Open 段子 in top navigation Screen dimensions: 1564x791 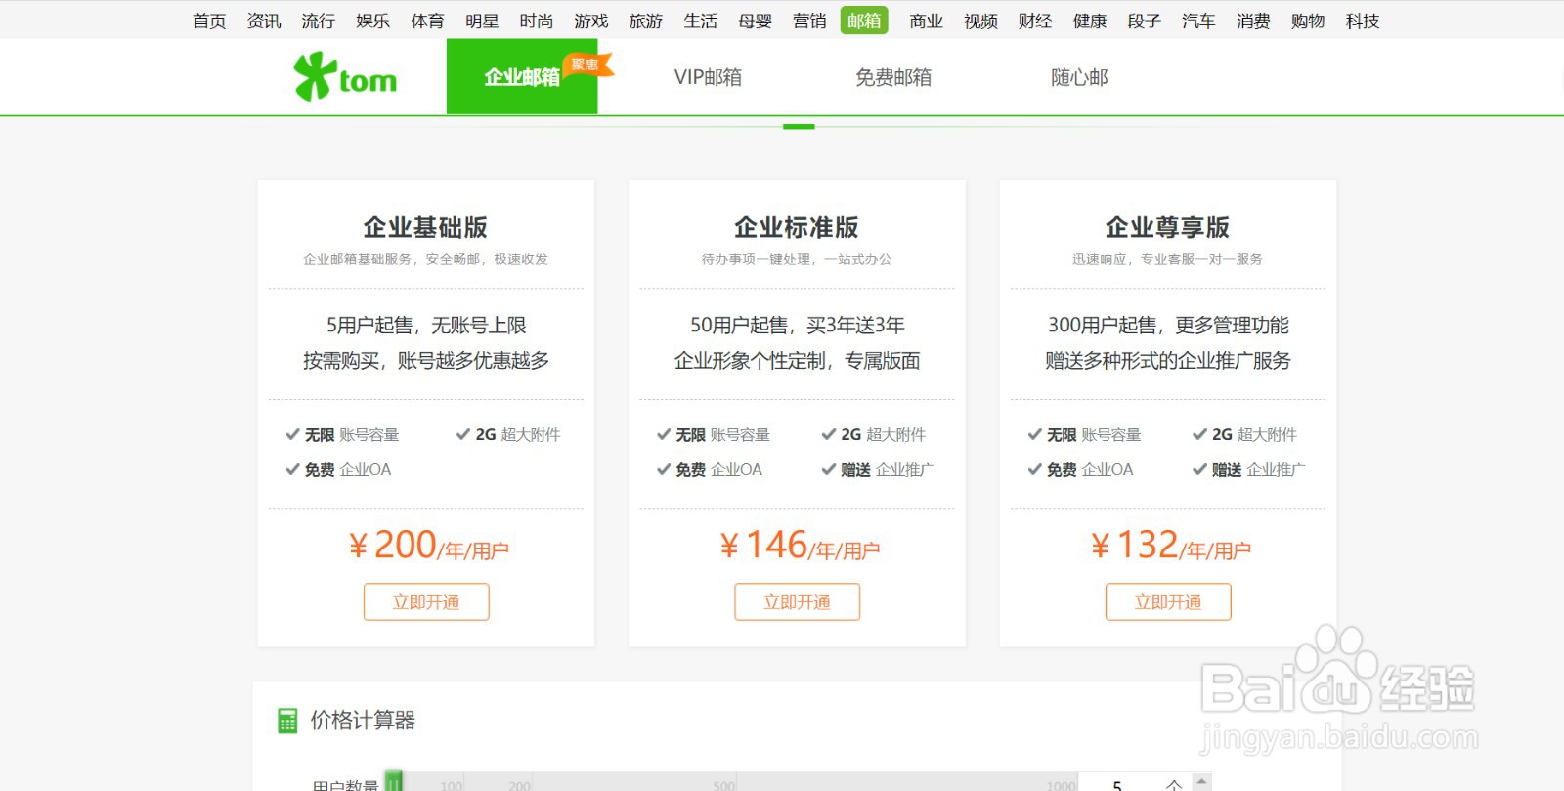point(1144,21)
